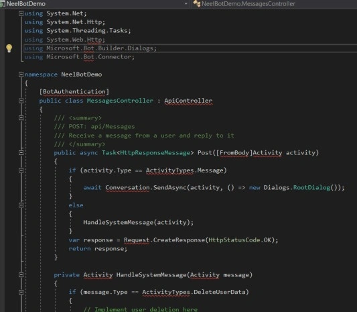Click the 'using System.Net;' line

pyautogui.click(x=56, y=13)
